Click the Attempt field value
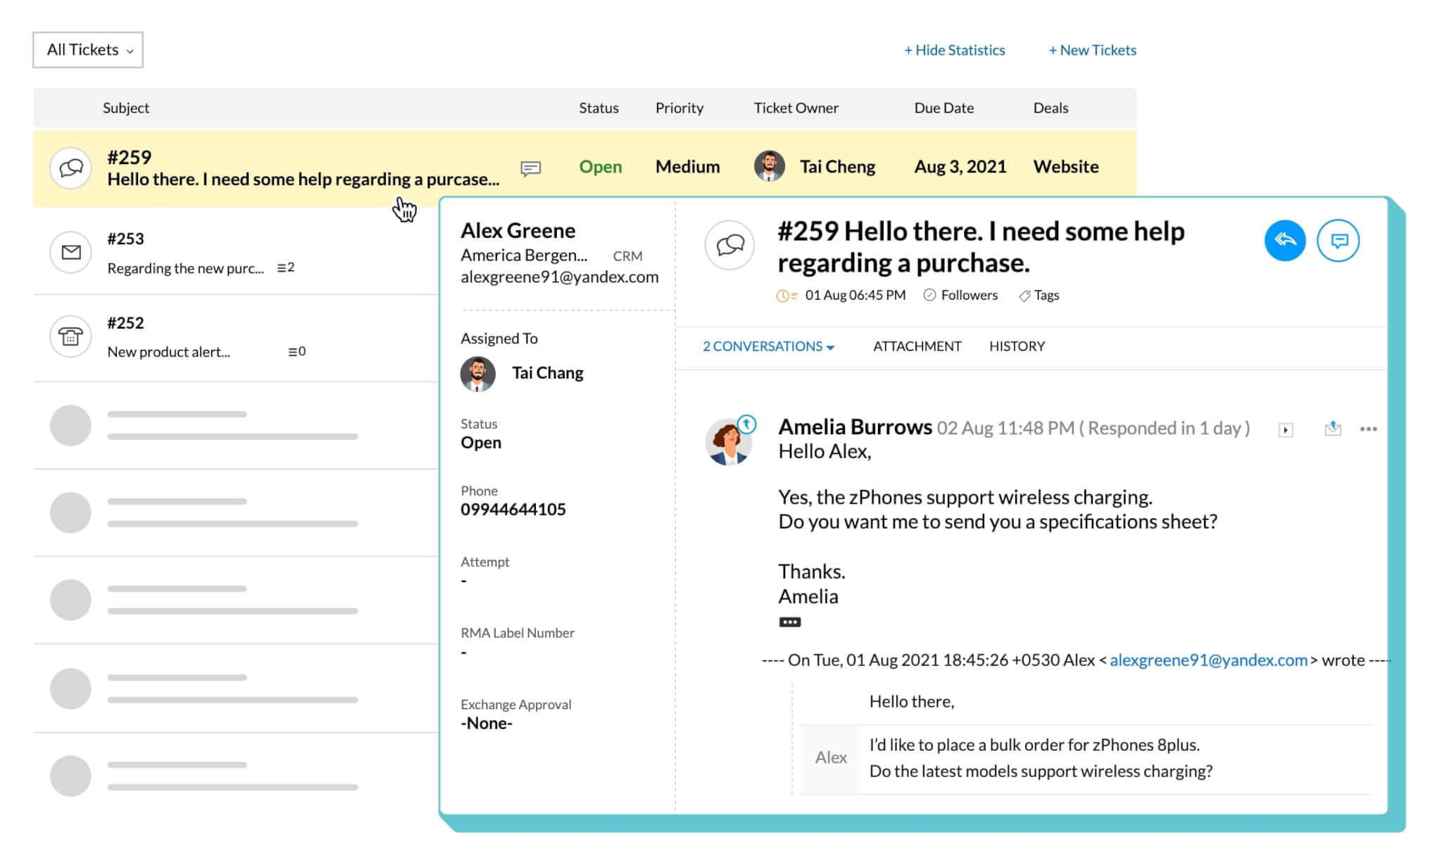 (x=463, y=581)
